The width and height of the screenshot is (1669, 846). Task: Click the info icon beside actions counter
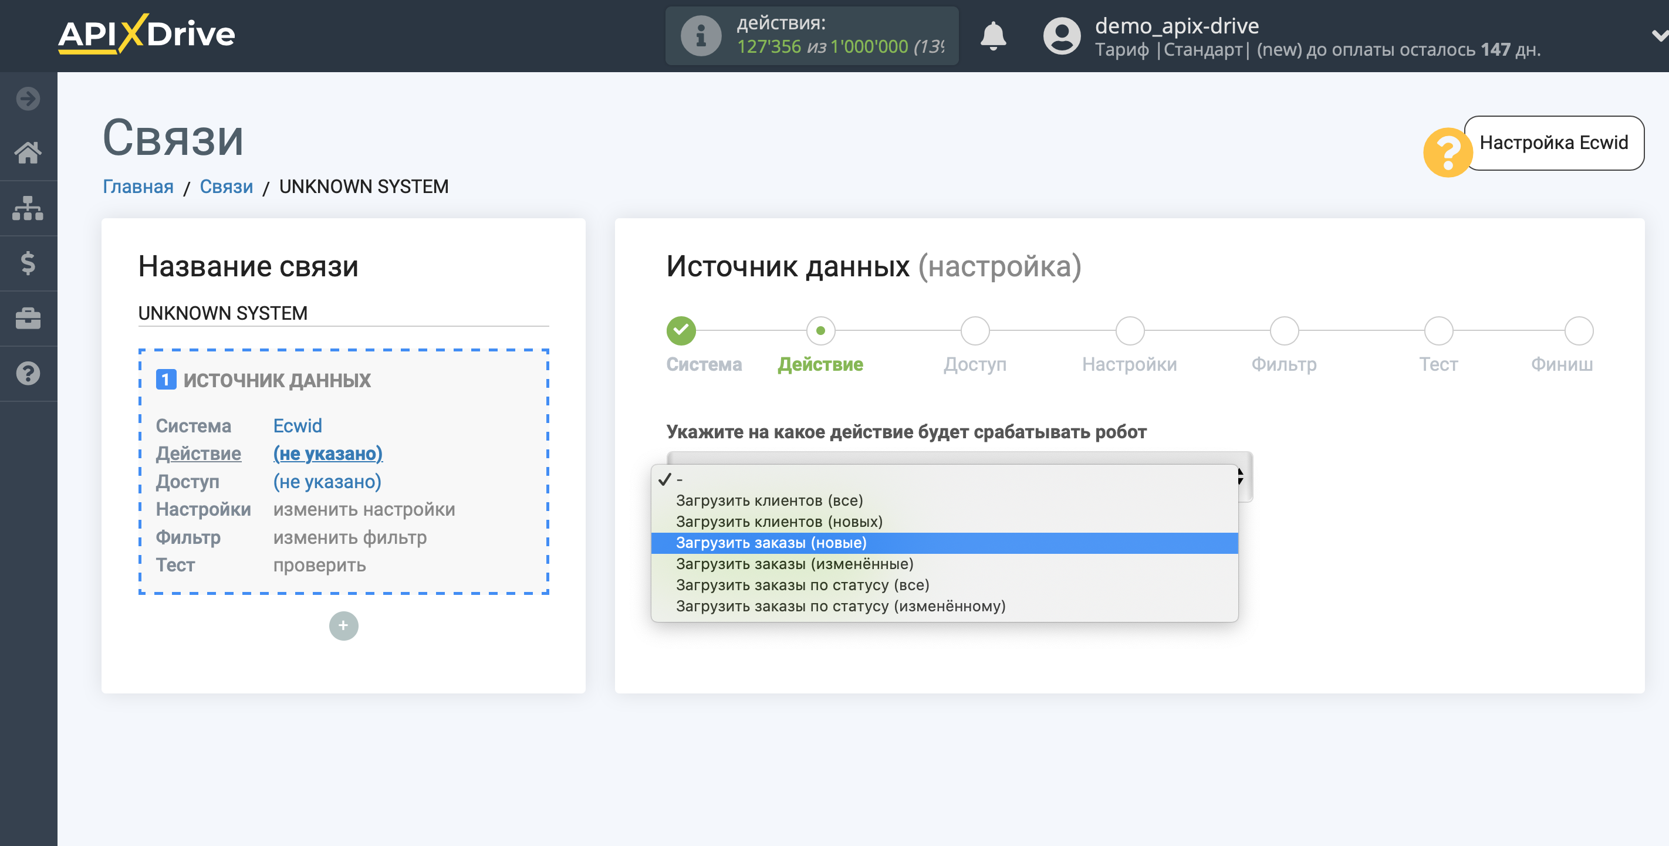(700, 36)
